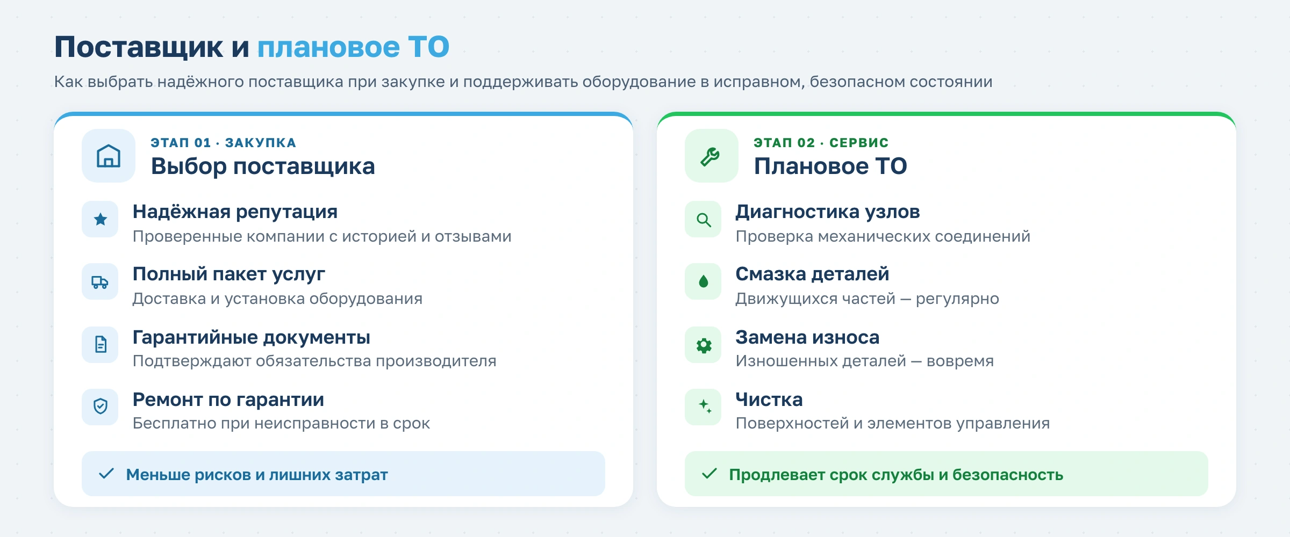Screen dimensions: 1290x537
Task: Click the text Движущихся частей — регулярно
Action: (868, 299)
